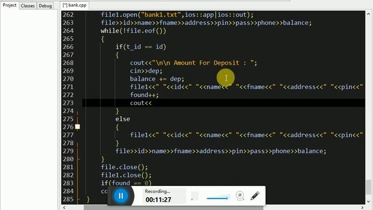Click 'file1.close();' on line 282
Image resolution: width=373 pixels, height=210 pixels.
[126, 175]
